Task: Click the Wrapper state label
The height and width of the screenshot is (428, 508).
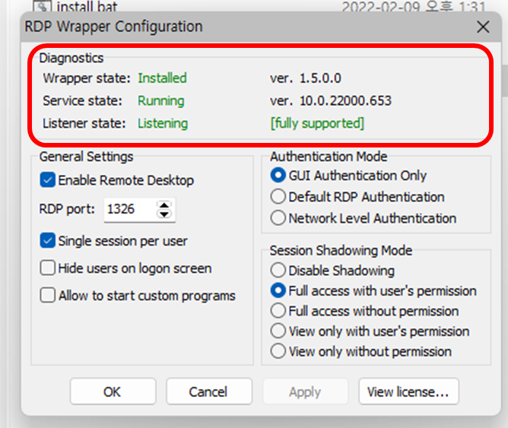Action: click(x=87, y=78)
